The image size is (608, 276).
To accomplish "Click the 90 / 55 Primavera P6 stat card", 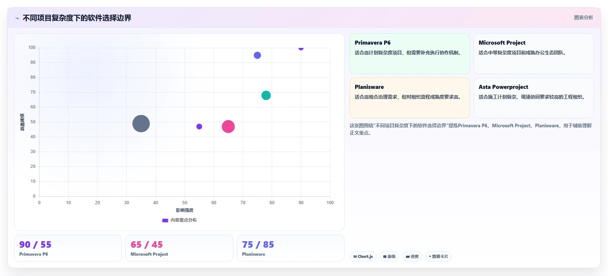I will (x=68, y=248).
